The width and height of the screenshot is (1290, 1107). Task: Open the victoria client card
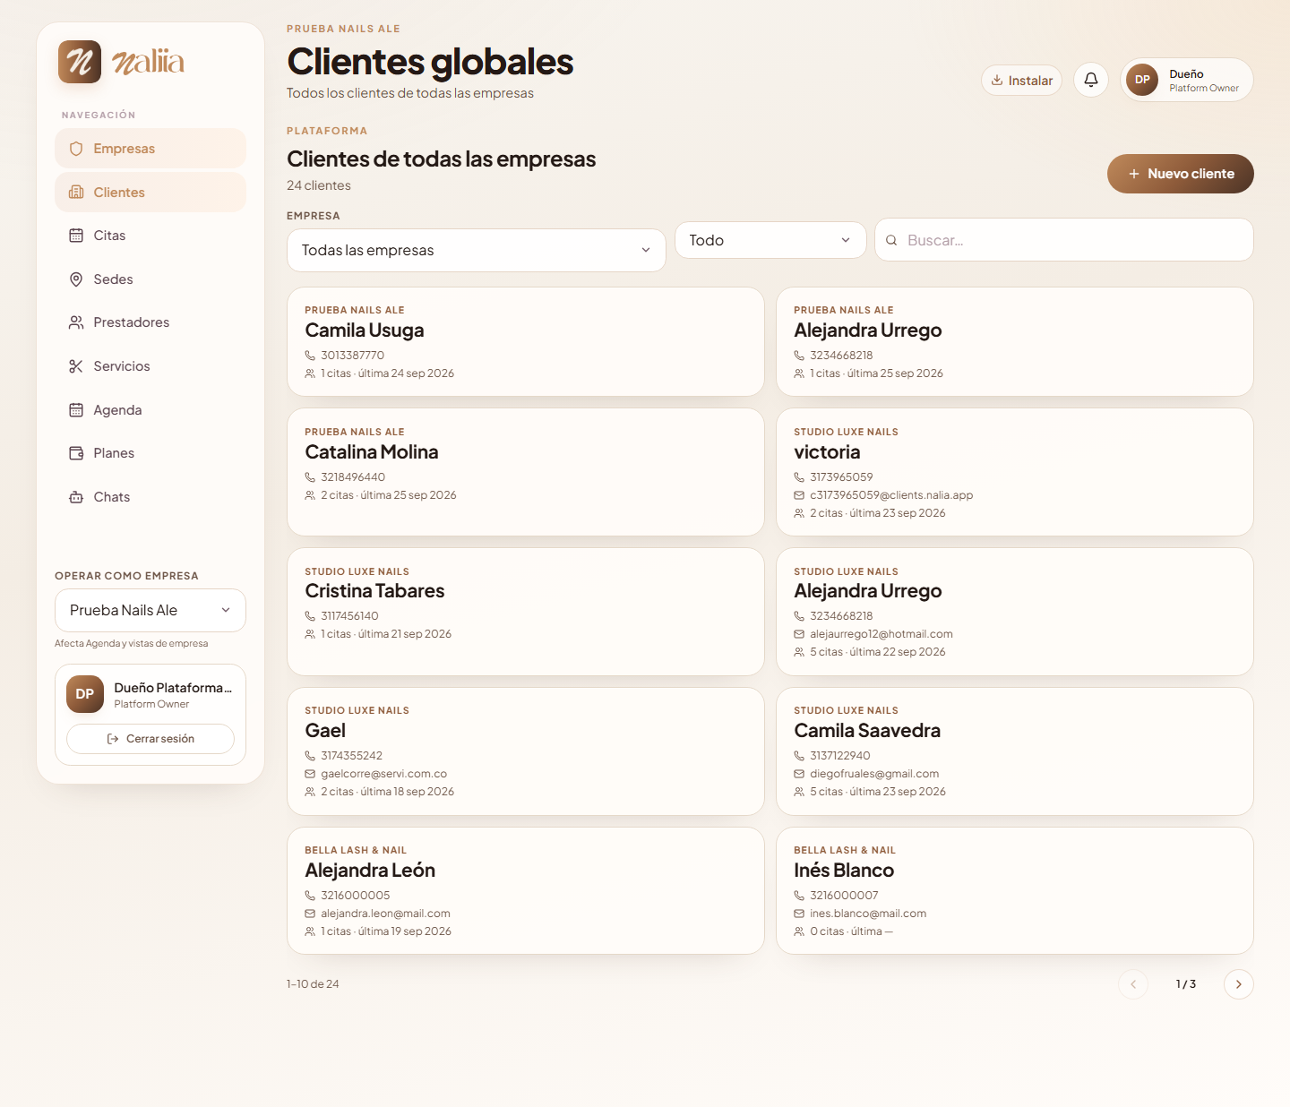(x=1015, y=472)
